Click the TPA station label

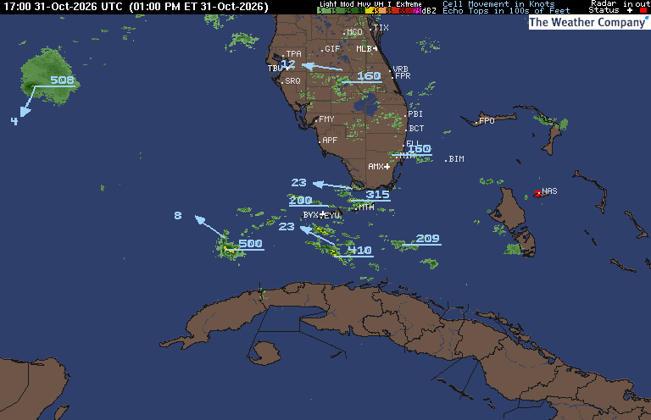click(x=293, y=54)
